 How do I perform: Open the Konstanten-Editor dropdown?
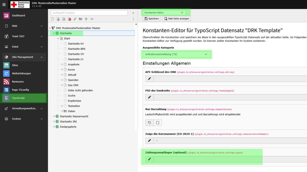click(x=164, y=12)
